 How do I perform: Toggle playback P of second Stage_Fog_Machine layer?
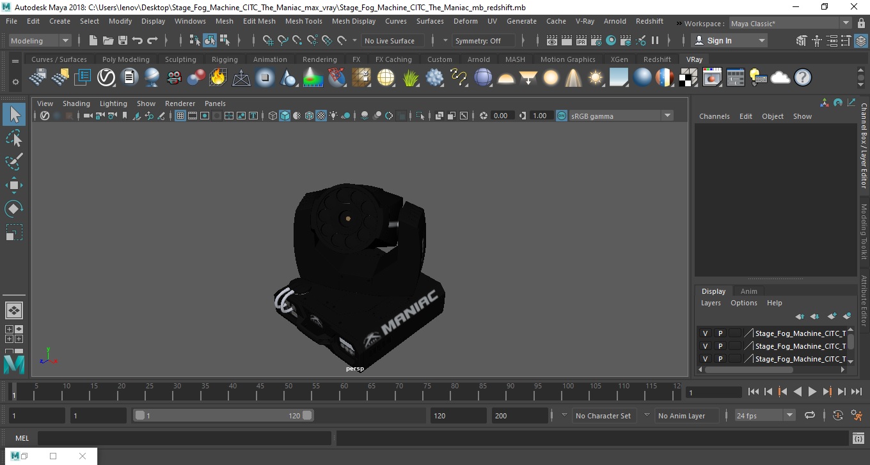coord(720,346)
